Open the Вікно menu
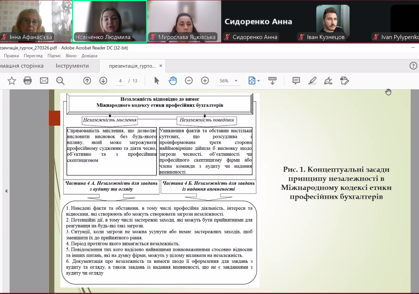Image resolution: width=419 pixels, height=294 pixels. click(71, 56)
